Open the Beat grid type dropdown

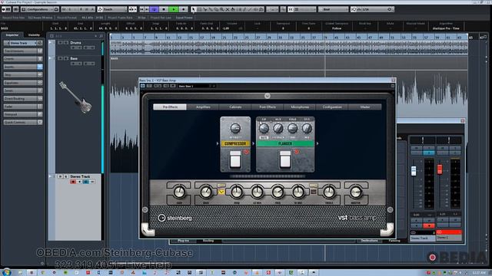[x=334, y=9]
